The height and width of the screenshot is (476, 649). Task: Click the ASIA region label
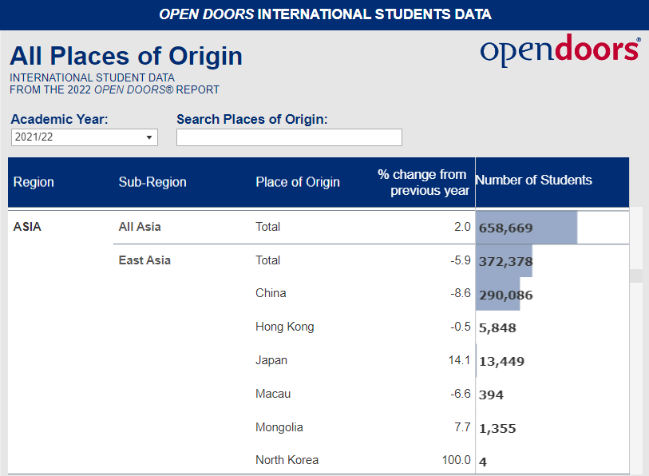(x=27, y=227)
